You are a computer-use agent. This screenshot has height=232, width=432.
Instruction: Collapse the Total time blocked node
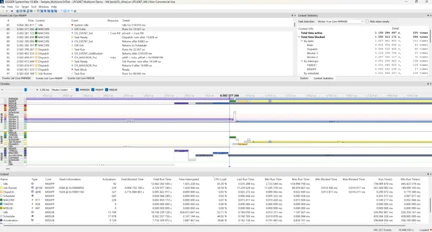[299, 37]
